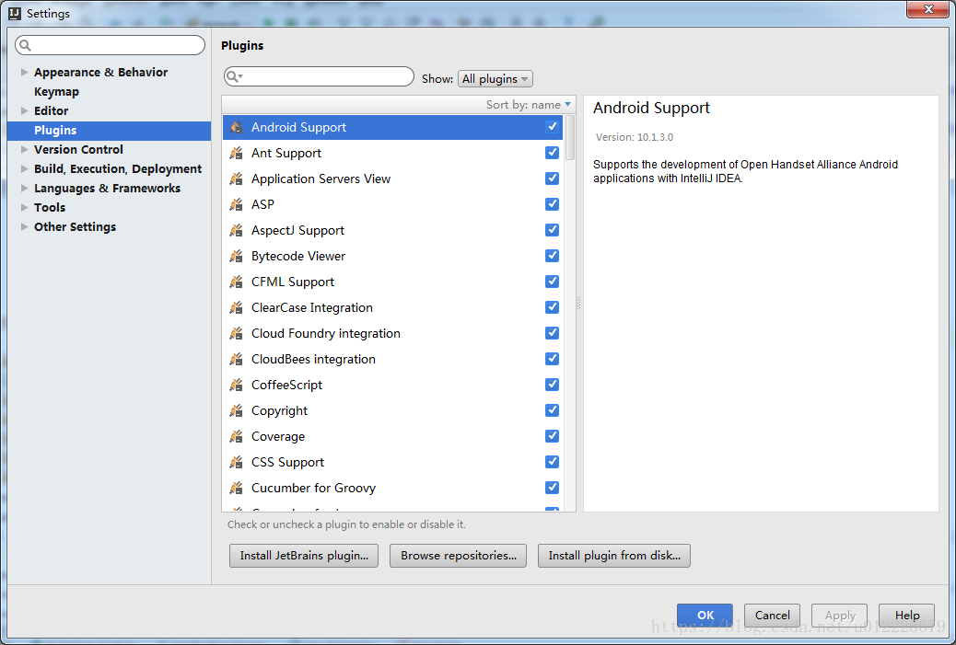Open the Show All plugins dropdown
The width and height of the screenshot is (956, 645).
(x=495, y=78)
